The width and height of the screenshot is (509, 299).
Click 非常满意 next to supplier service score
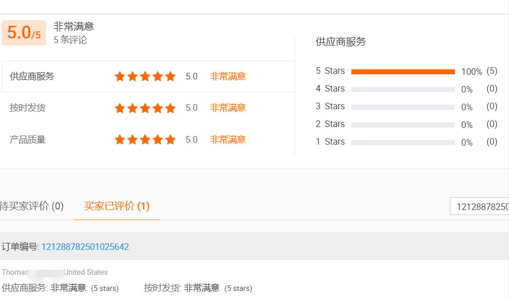coord(228,76)
